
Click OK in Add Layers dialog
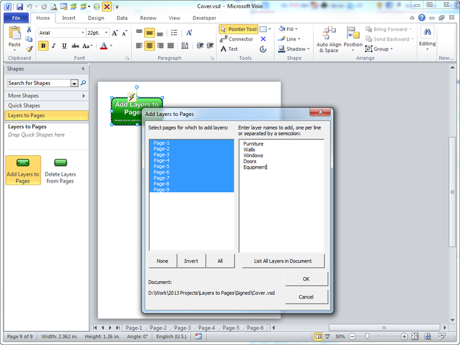click(x=306, y=278)
